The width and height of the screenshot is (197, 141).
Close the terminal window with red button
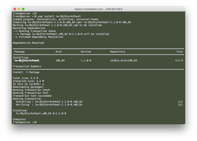[x=15, y=9]
